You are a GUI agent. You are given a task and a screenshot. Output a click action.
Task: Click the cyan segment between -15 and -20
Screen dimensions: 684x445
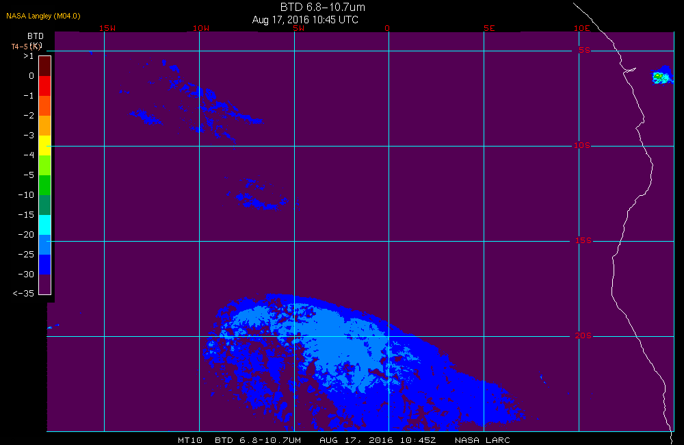[x=45, y=225]
